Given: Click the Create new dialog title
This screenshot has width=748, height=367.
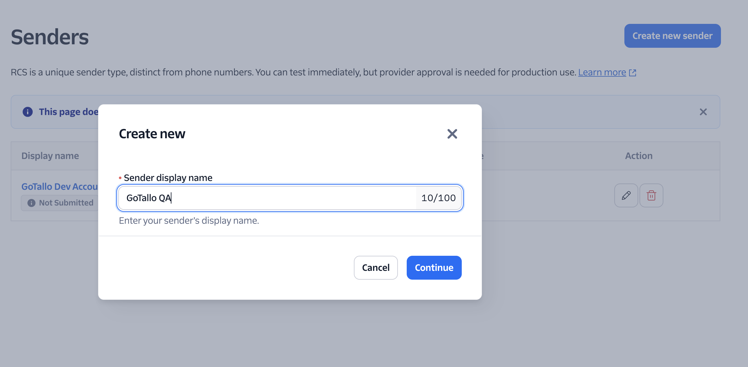Looking at the screenshot, I should click(x=152, y=134).
